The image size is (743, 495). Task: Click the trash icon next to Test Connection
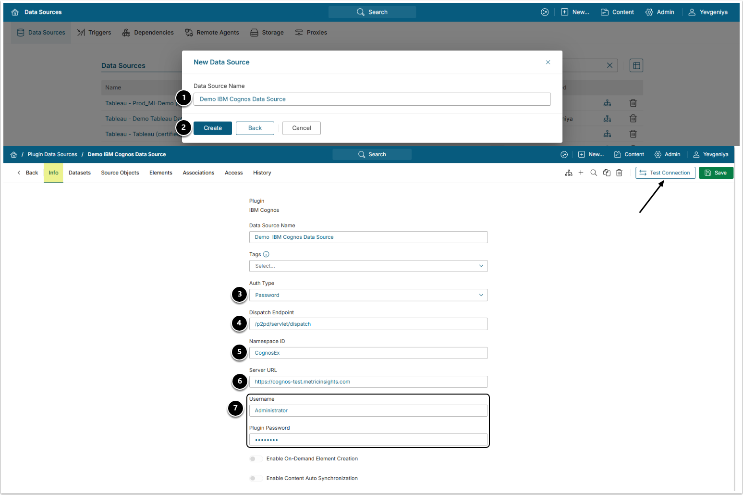coord(619,173)
